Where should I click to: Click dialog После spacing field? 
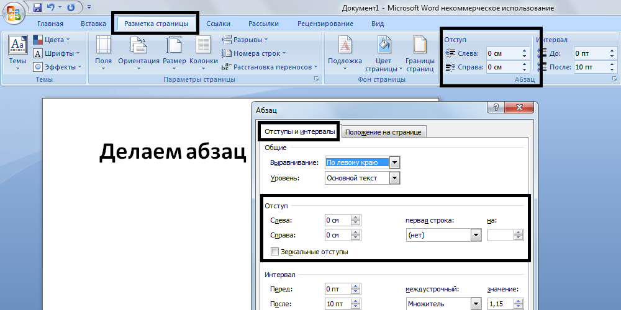pos(338,304)
